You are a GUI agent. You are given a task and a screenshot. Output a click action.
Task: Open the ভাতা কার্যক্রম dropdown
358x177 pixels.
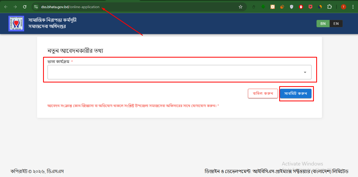(179, 72)
